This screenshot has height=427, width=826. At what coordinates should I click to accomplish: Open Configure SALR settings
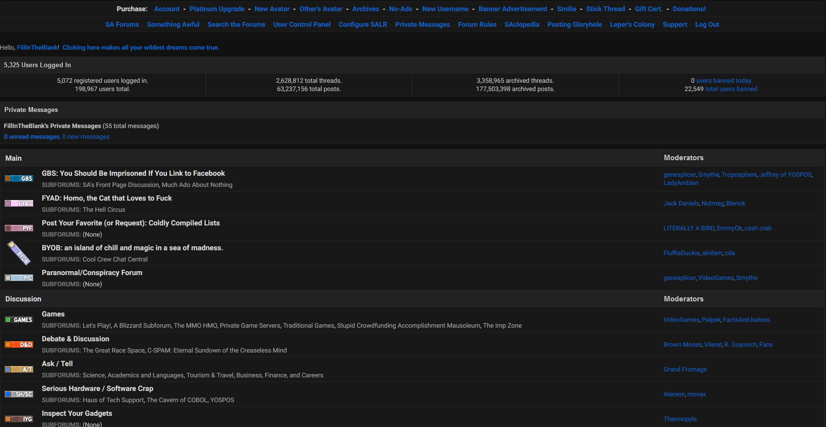(x=363, y=24)
